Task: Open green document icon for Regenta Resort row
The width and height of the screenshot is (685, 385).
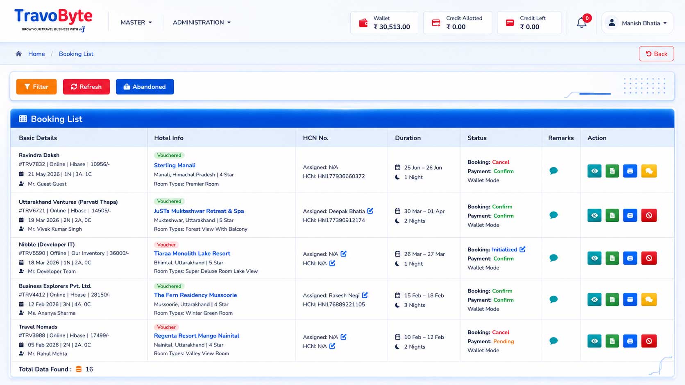Action: (612, 341)
